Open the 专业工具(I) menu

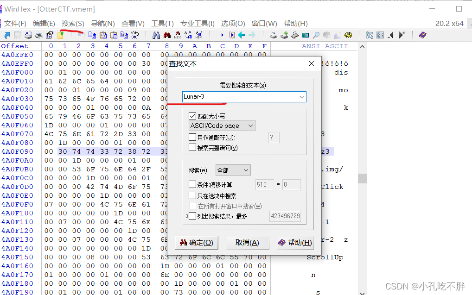tap(197, 24)
